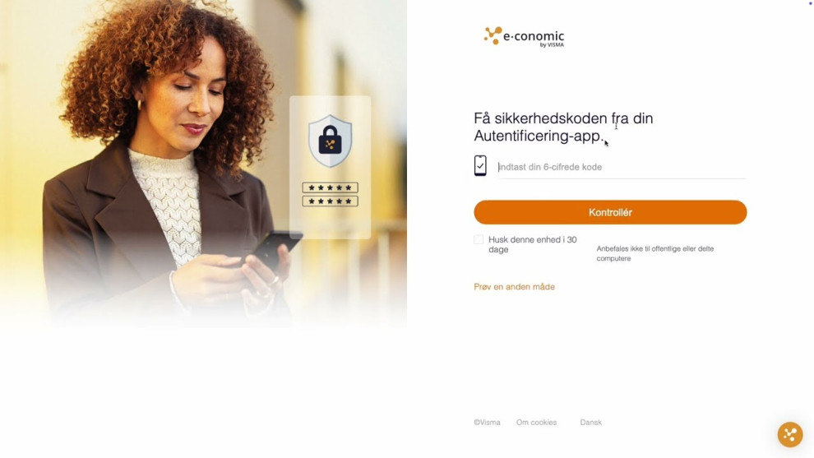The image size is (814, 458).
Task: Click the phone checkmark icon beside code field
Action: tap(480, 165)
